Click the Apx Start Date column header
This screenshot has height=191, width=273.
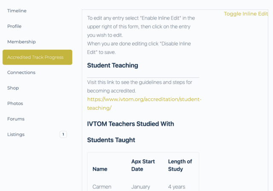point(143,165)
